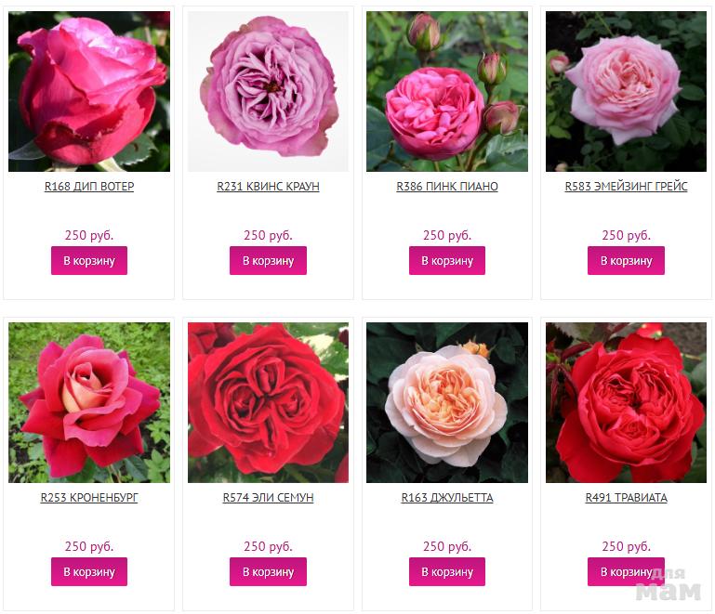Image resolution: width=715 pixels, height=614 pixels.
Task: Add R491 ТРАВИАТА to cart
Action: [x=626, y=571]
